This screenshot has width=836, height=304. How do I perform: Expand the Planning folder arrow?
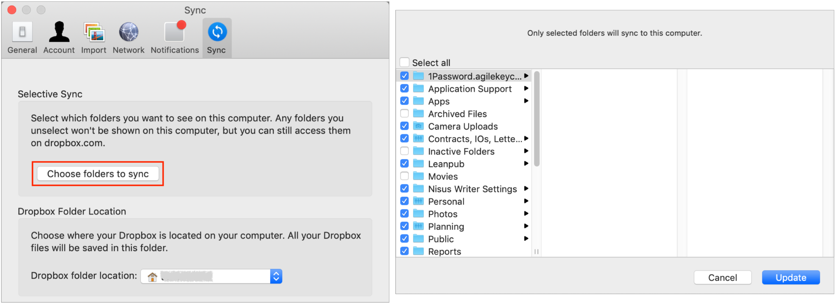click(x=526, y=226)
